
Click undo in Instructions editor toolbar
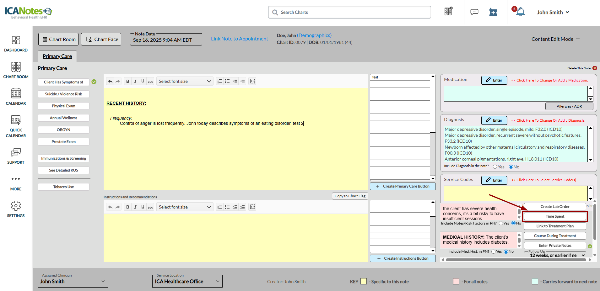coord(110,207)
